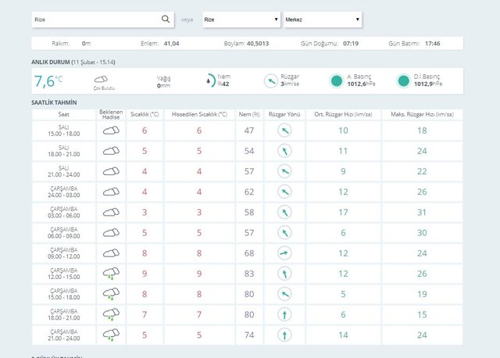Click cloud icon for Çarşamba 03.00 - 06.00
The height and width of the screenshot is (358, 500).
111,212
